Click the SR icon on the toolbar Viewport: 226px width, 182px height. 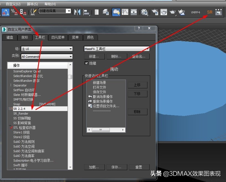[209, 12]
